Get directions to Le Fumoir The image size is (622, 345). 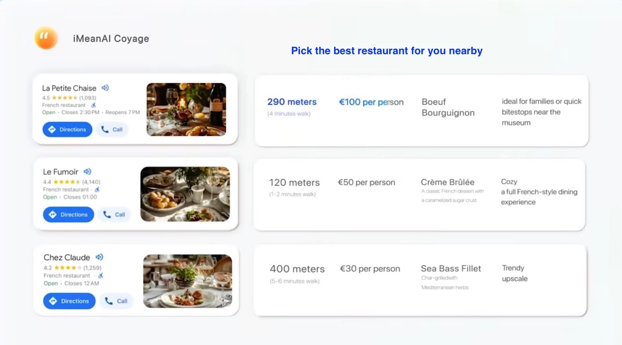coord(69,215)
